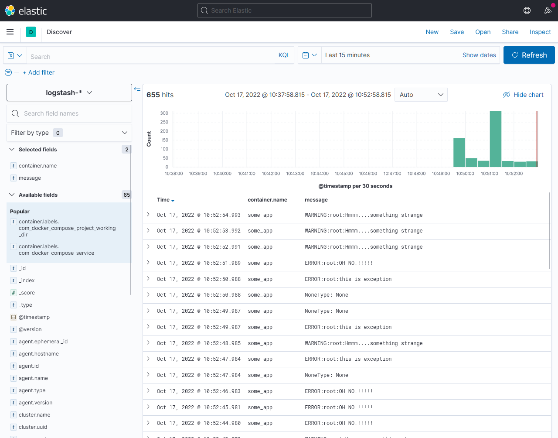558x438 pixels.
Task: Open the alerts icon with red badge
Action: 548,10
